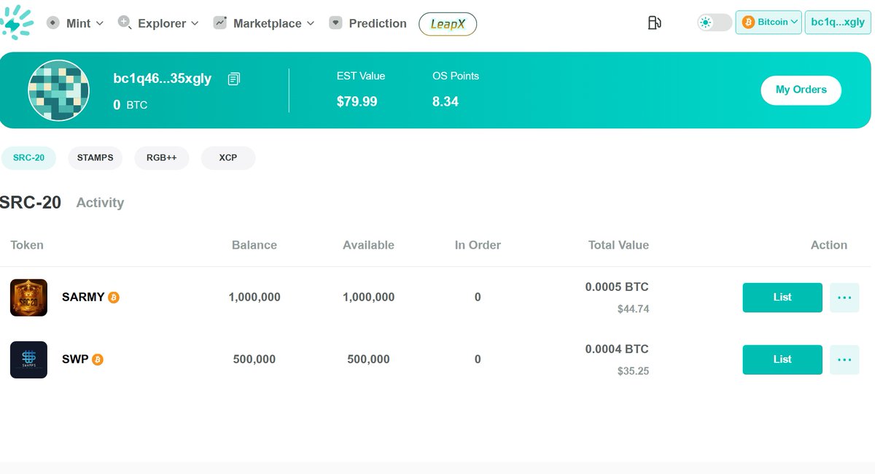
Task: Select the SRC-20 asset tab
Action: [28, 158]
